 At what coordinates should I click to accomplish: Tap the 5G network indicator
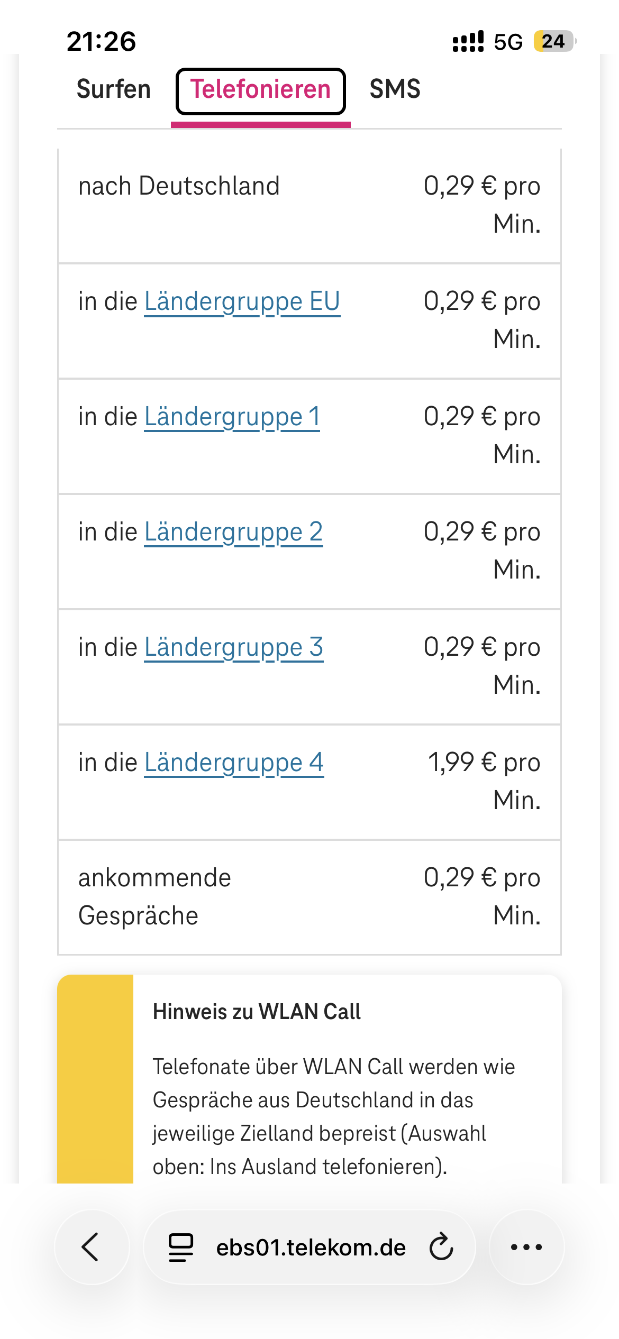[508, 42]
